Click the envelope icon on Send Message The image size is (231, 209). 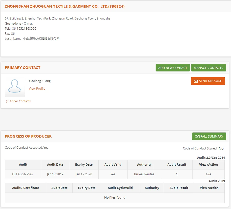(196, 81)
